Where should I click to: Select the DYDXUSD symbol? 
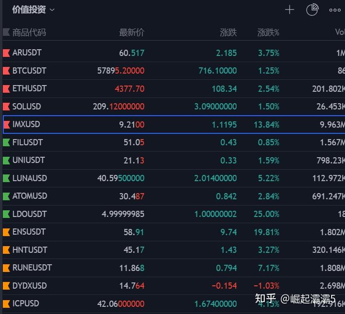(x=30, y=286)
